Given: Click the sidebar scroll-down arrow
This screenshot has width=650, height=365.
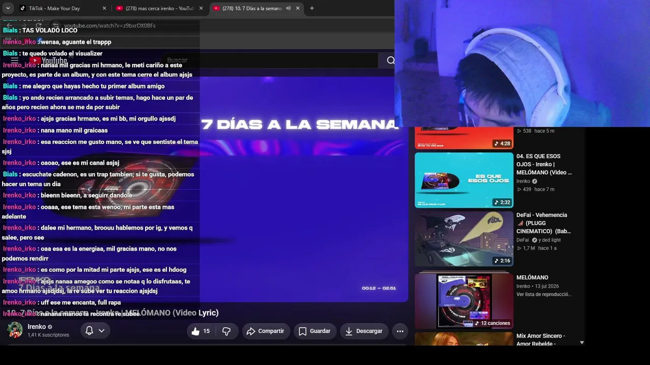Looking at the screenshot, I should point(582,343).
